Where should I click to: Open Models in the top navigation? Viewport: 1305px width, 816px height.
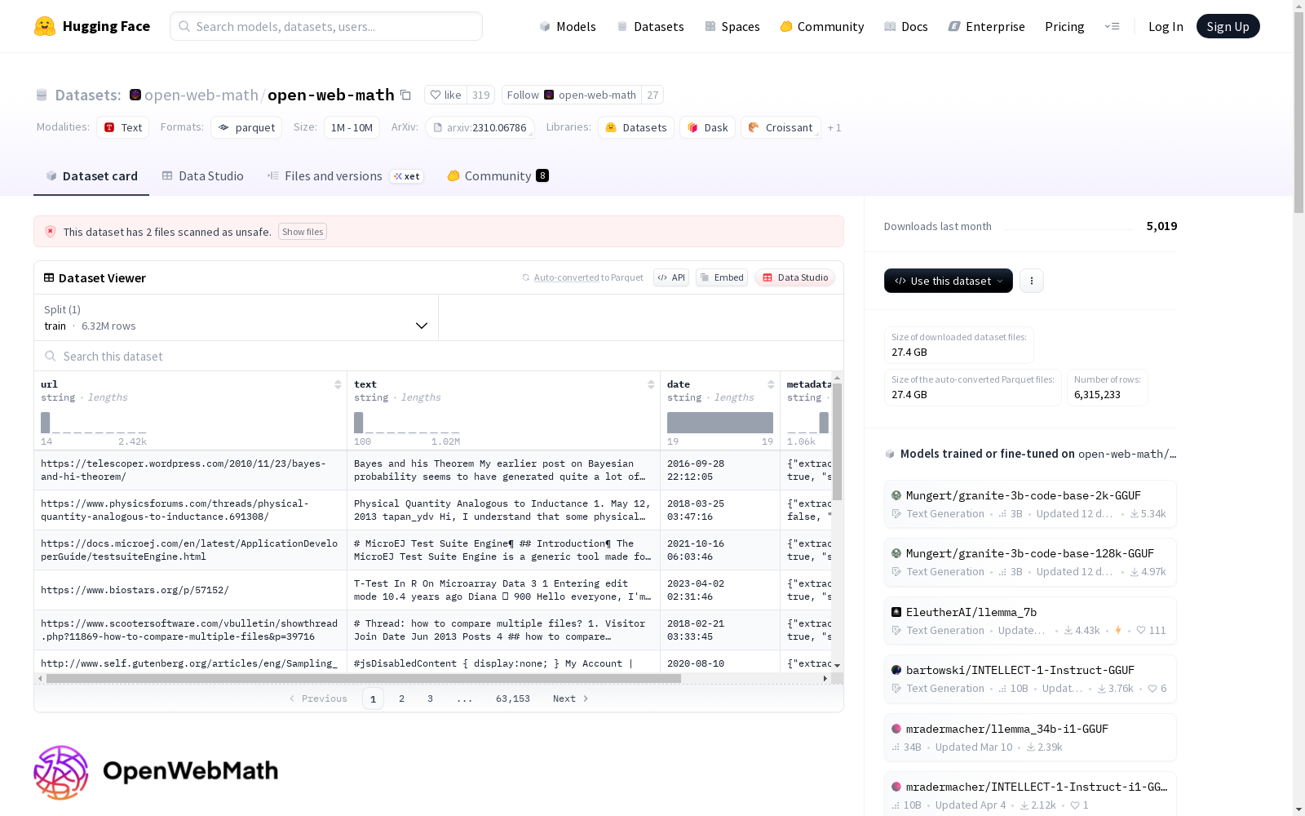click(x=568, y=26)
